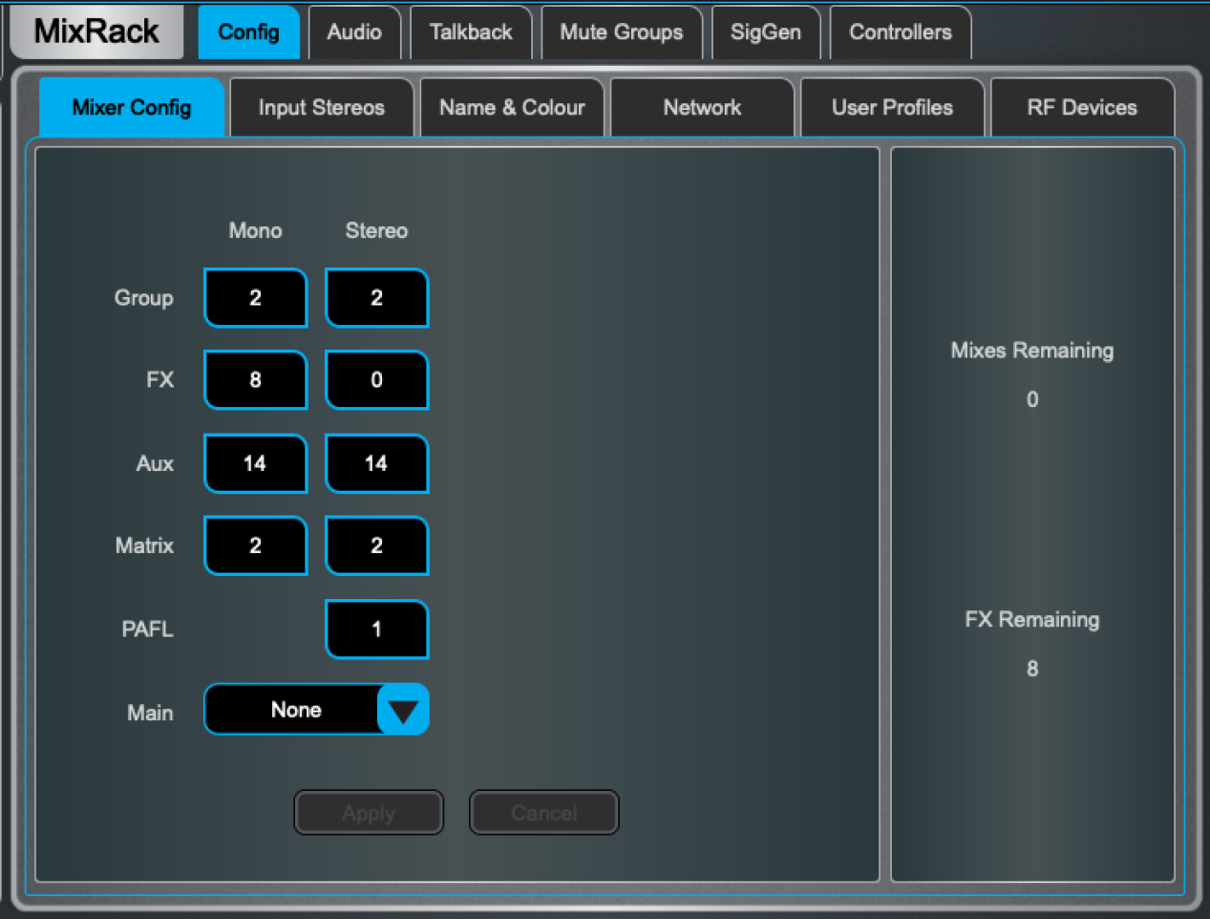Switch to the Config tab
The width and height of the screenshot is (1210, 919).
pyautogui.click(x=248, y=32)
